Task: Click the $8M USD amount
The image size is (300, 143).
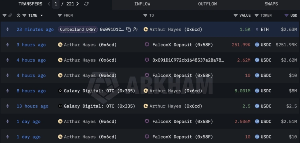Action: pyautogui.click(x=293, y=91)
